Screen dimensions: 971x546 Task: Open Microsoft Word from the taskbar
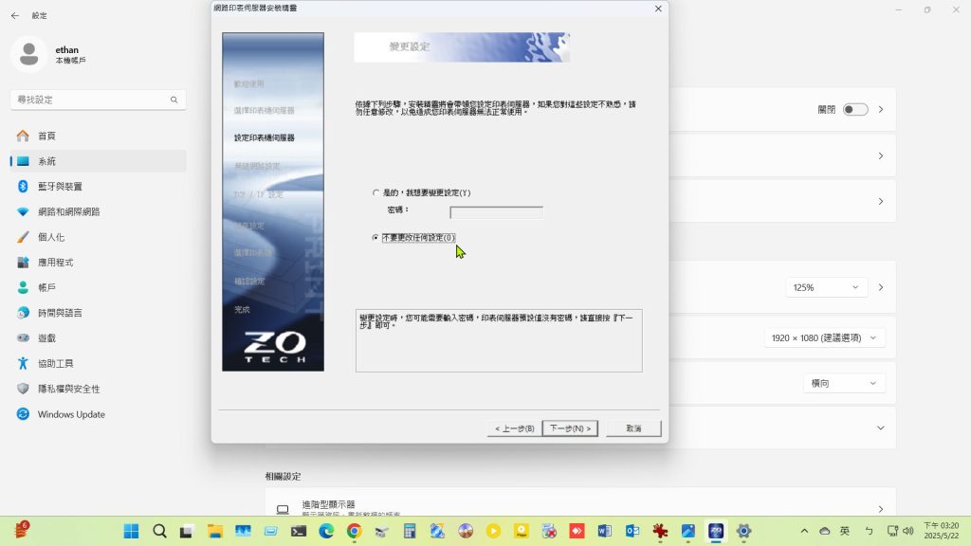604,532
